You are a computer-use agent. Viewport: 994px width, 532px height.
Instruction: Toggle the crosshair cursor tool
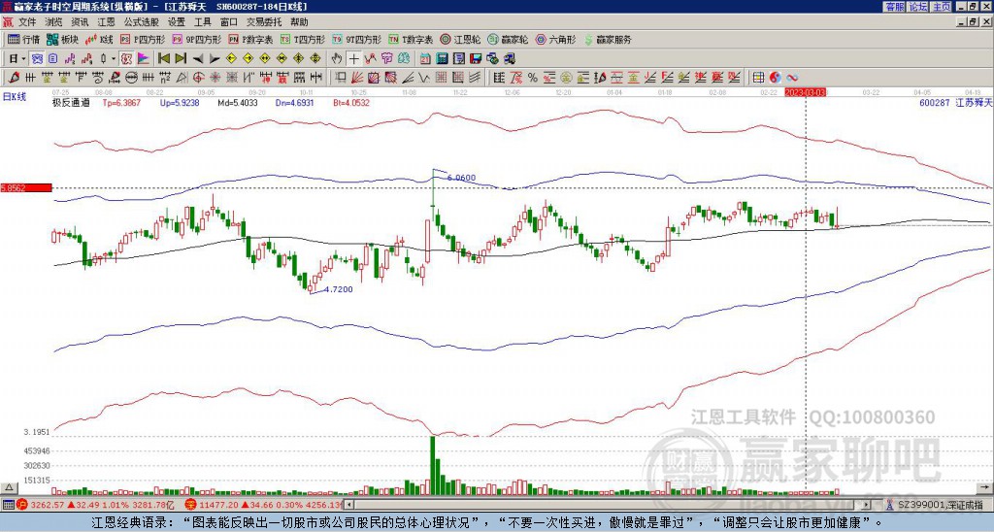tap(353, 58)
